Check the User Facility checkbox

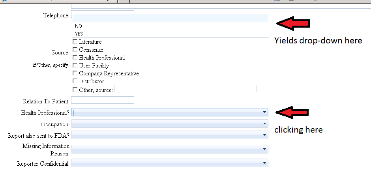tap(75, 65)
